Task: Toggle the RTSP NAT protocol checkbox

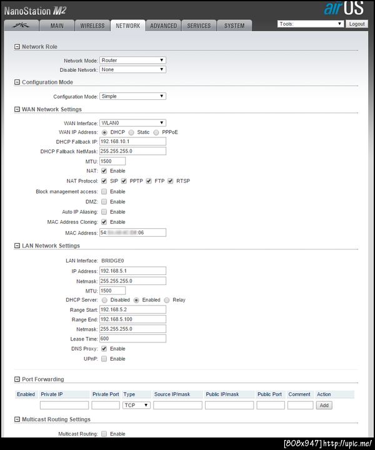Action: tap(171, 181)
